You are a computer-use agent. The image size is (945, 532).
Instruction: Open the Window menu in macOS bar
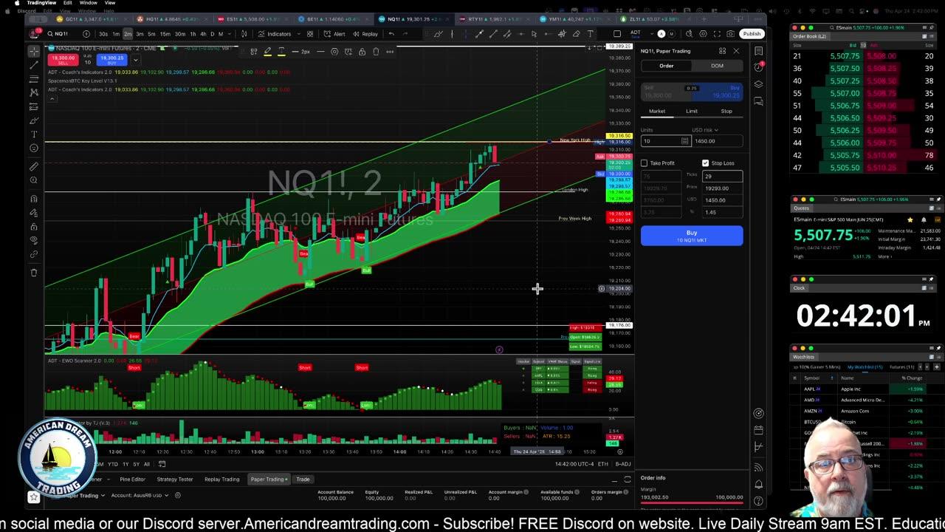88,3
